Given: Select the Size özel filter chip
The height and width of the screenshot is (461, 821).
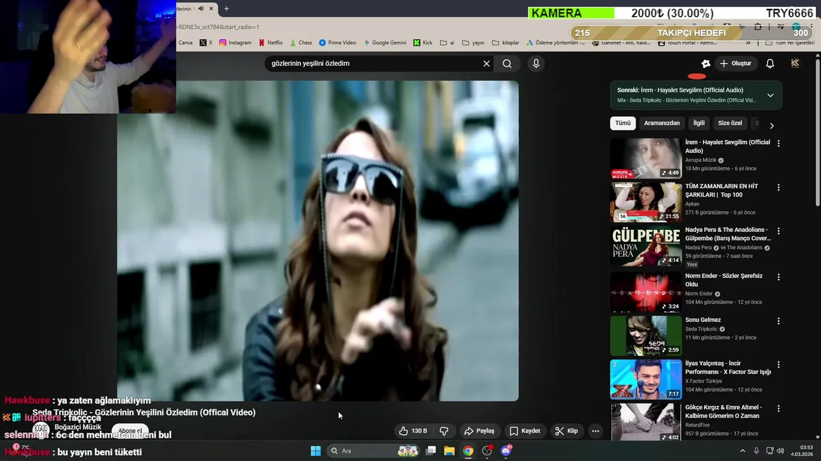Looking at the screenshot, I should pyautogui.click(x=730, y=123).
